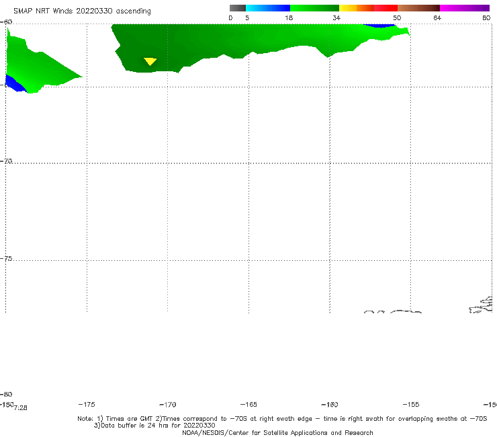
Task: Click the latitude label "-70"
Action: tap(6, 161)
